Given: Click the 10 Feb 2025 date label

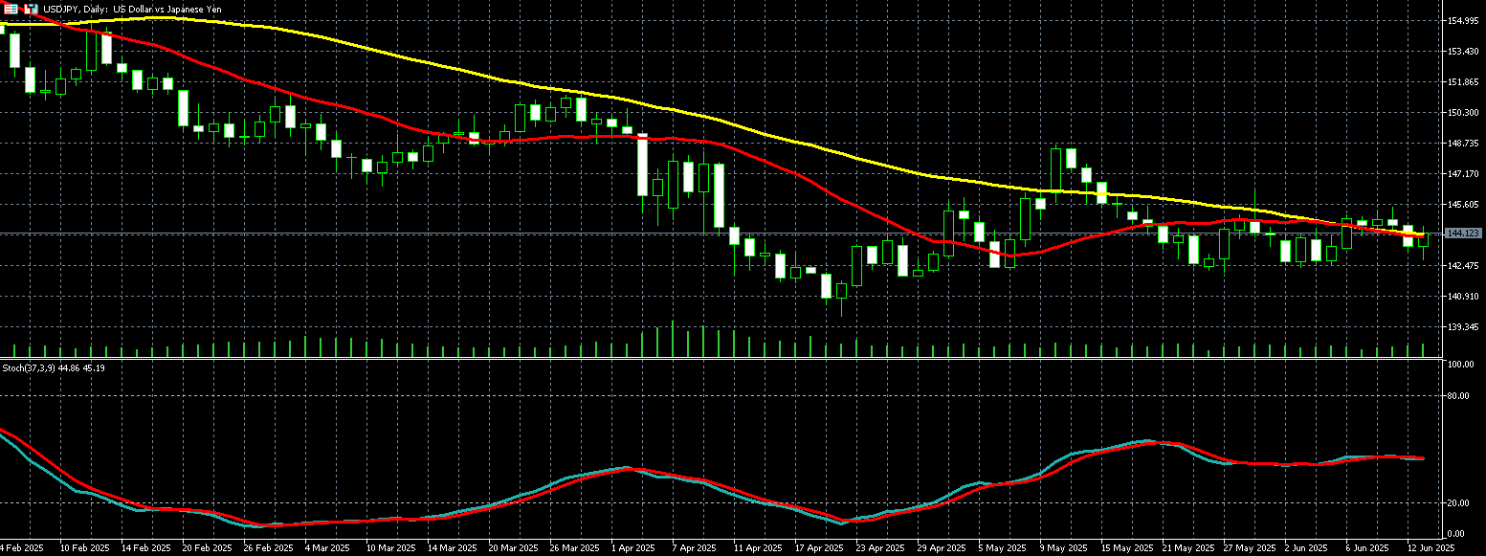Looking at the screenshot, I should pyautogui.click(x=85, y=549).
